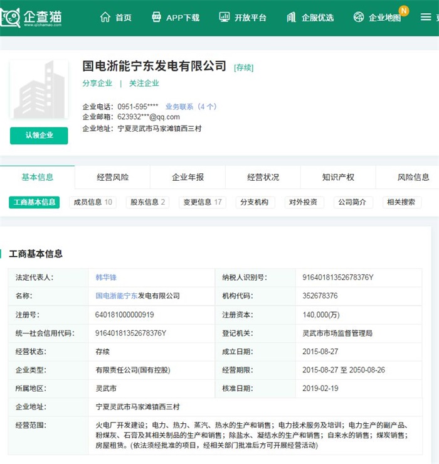Select the 变更信息 17 sub-tab
The height and width of the screenshot is (464, 439).
coord(201,202)
